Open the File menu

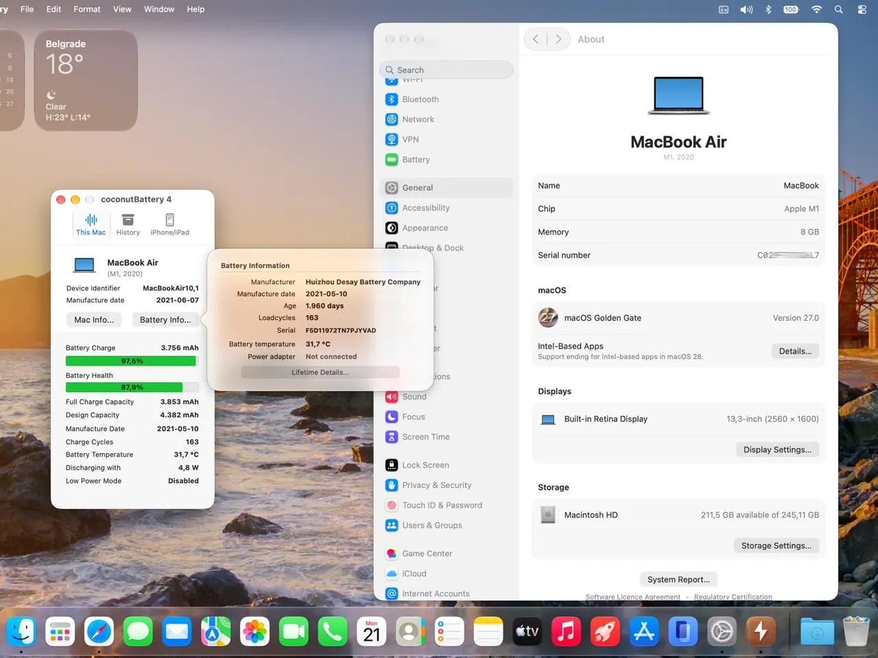(27, 9)
